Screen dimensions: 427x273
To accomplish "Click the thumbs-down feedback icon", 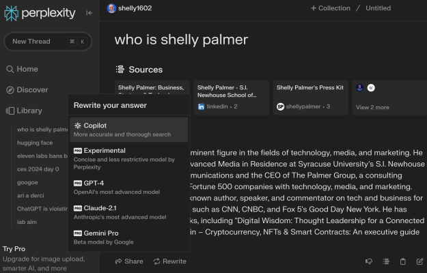I will (x=369, y=261).
